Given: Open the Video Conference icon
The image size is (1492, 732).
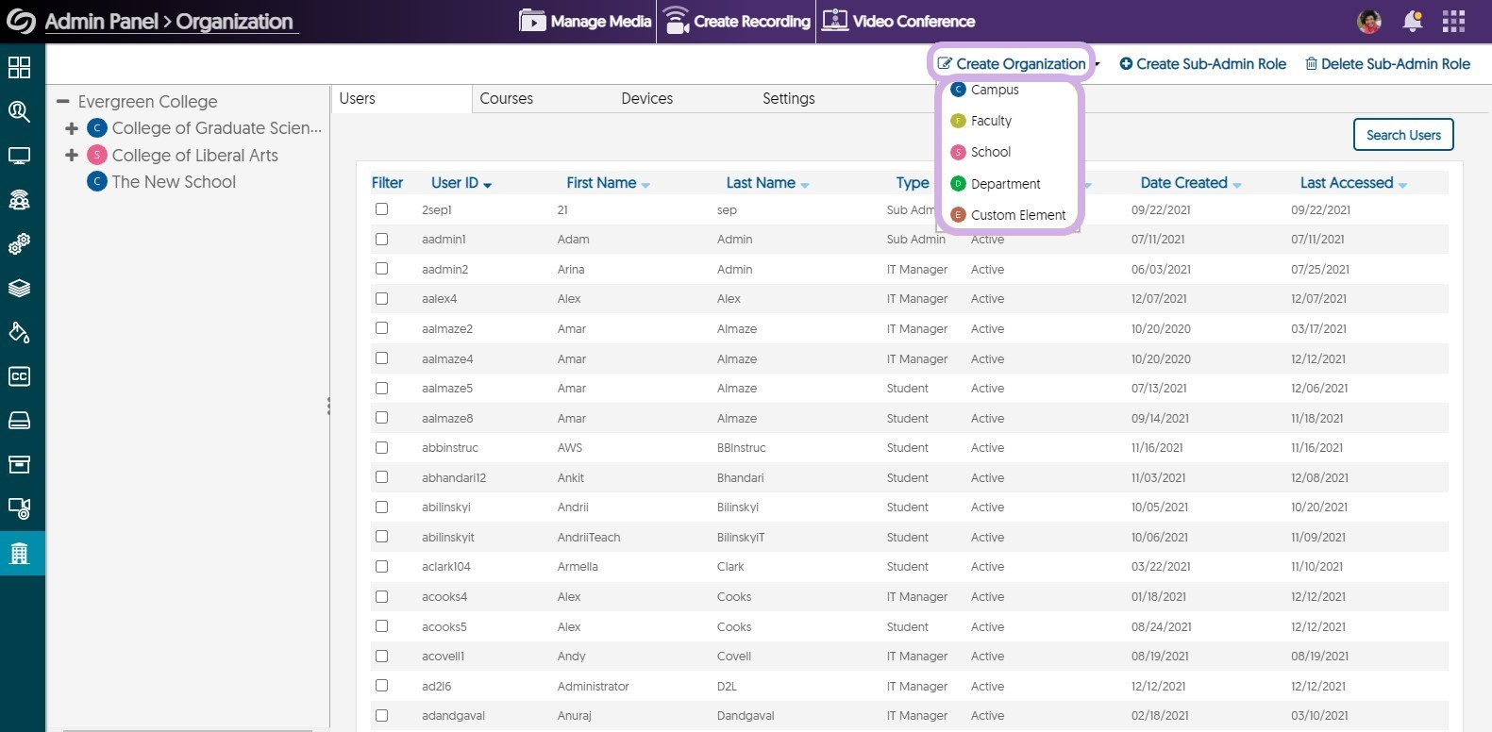Looking at the screenshot, I should (x=834, y=21).
